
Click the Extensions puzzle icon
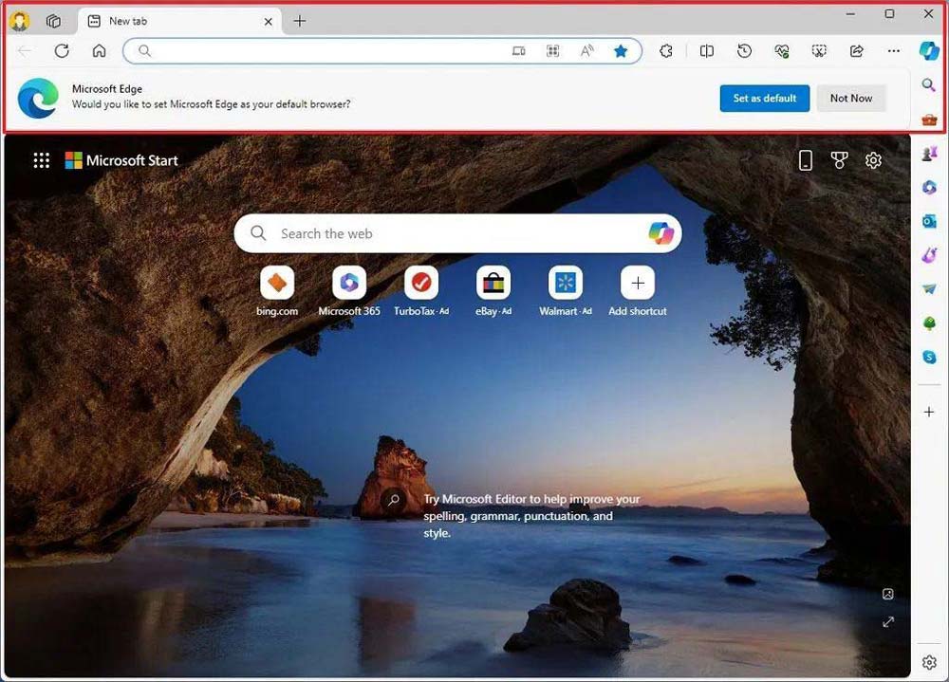(666, 51)
